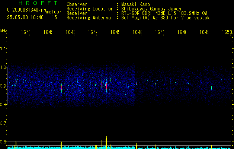
Task: Click the green HROFFT title text
Action: (x=38, y=3)
